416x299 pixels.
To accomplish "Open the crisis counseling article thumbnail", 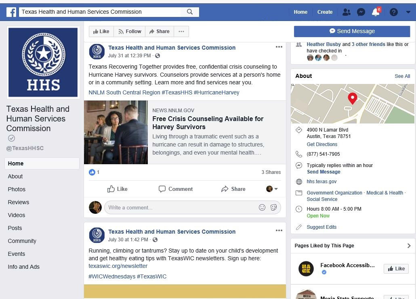I will 116,132.
